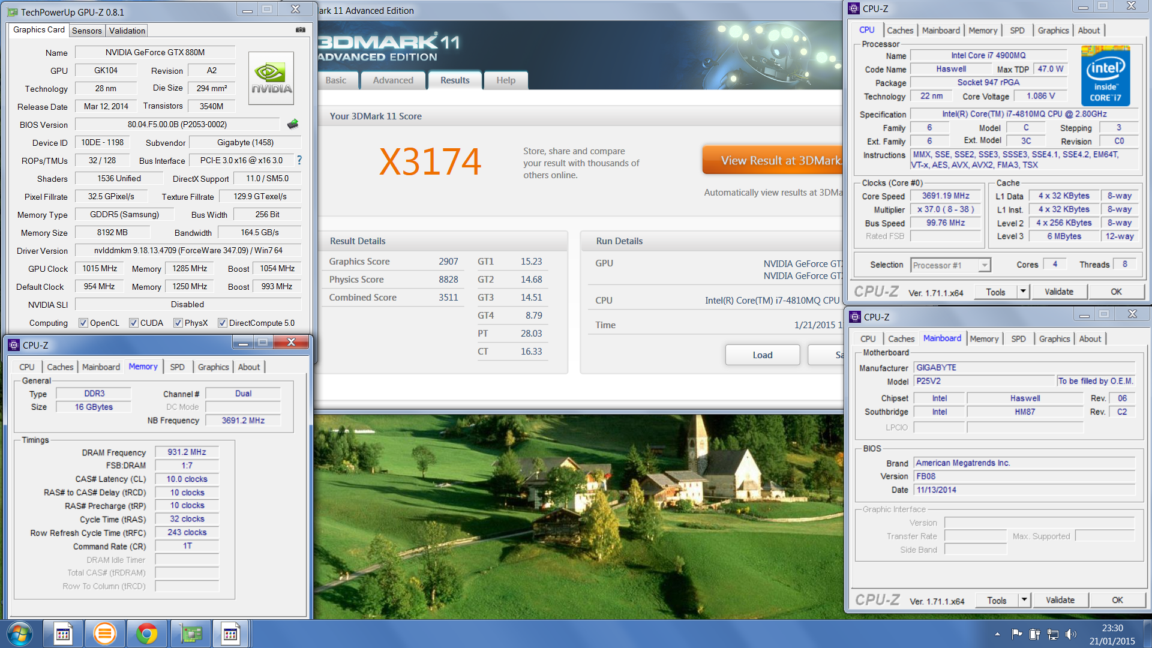This screenshot has height=648, width=1152.
Task: Click the first document-style taskbar icon
Action: (x=63, y=634)
